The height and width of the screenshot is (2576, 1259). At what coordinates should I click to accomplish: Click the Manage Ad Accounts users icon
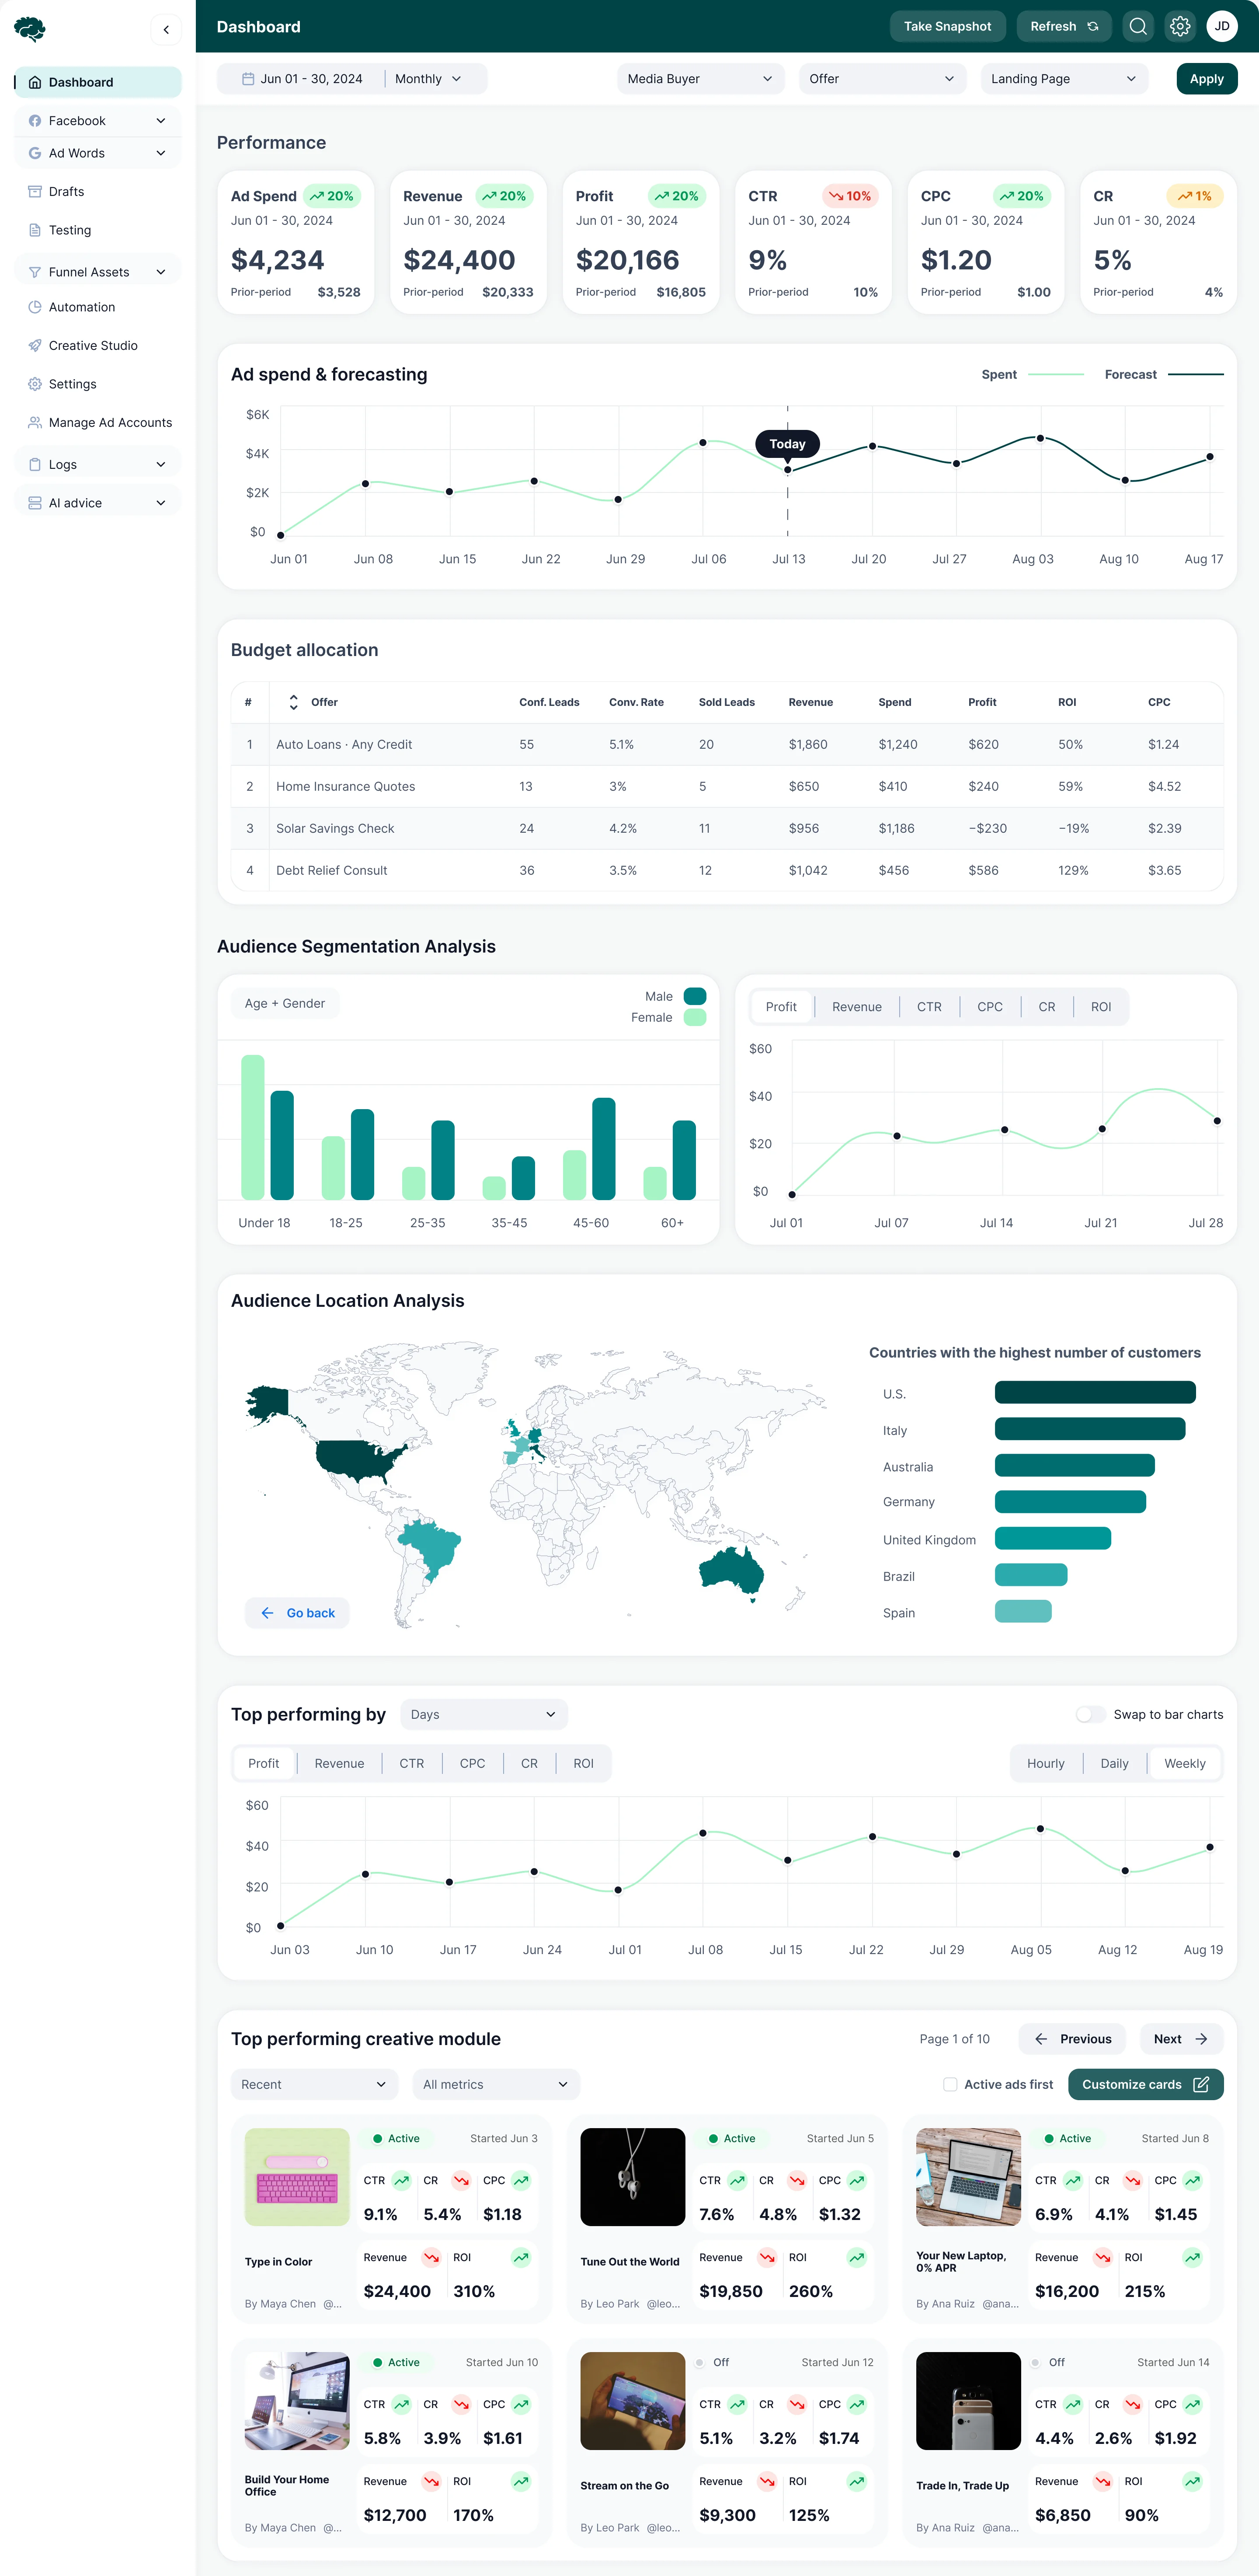(x=35, y=423)
